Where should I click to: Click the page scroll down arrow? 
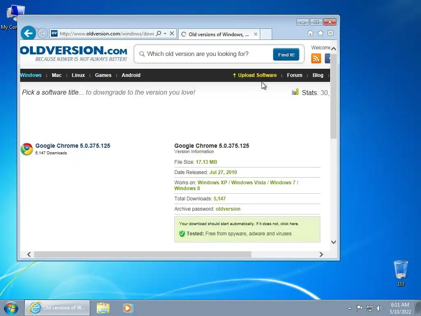(333, 242)
